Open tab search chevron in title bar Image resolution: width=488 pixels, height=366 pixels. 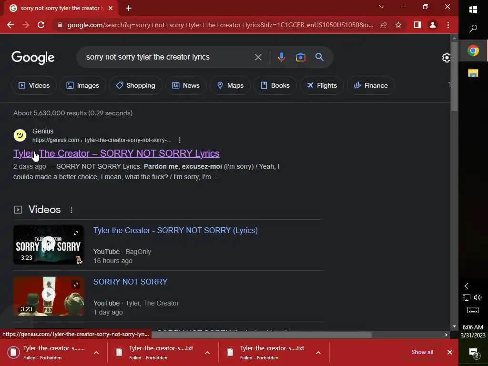tap(382, 7)
